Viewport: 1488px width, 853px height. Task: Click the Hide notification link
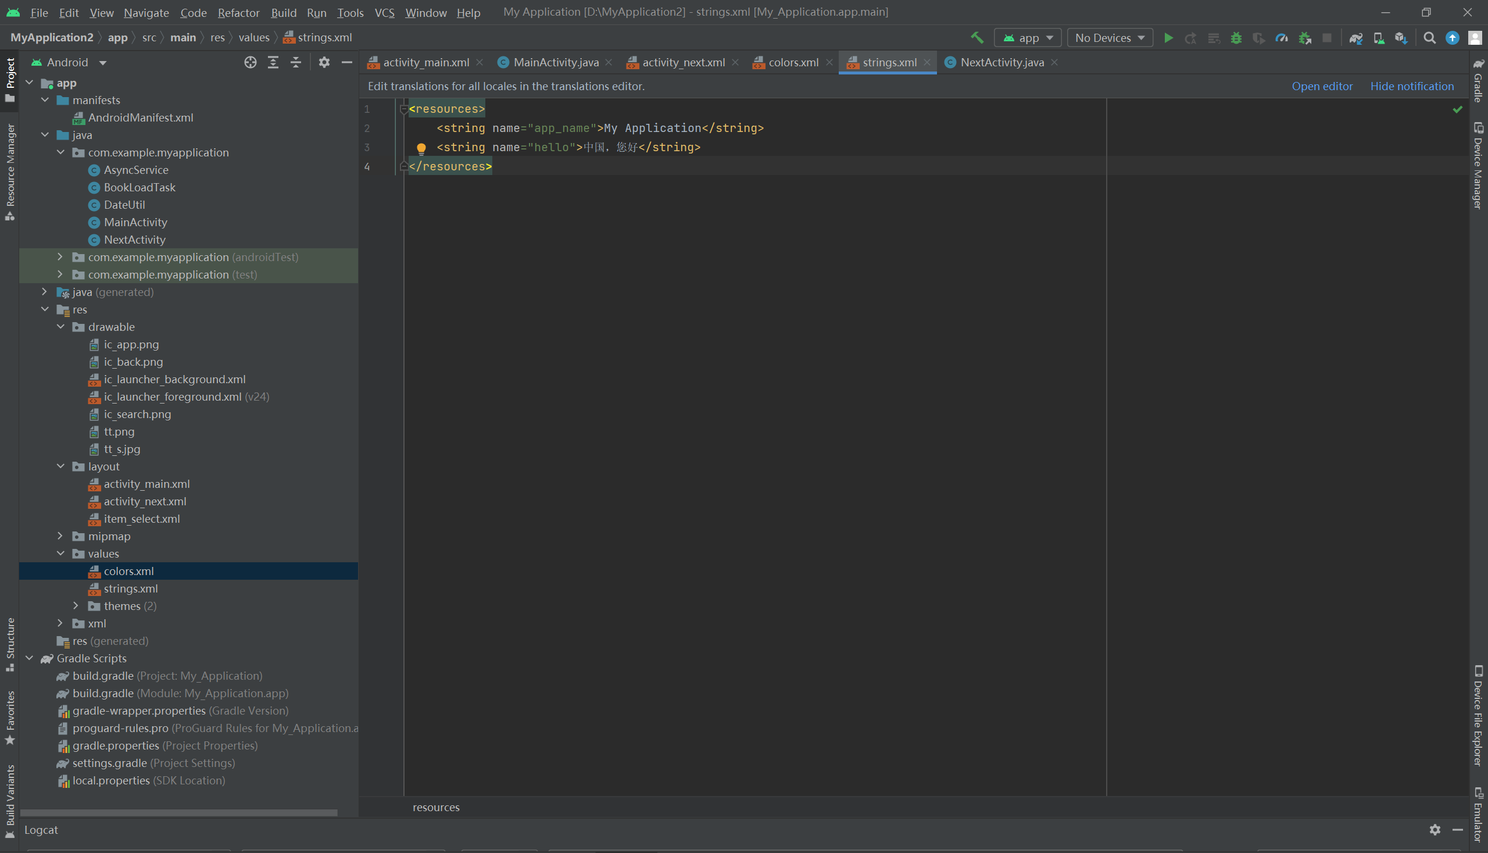pyautogui.click(x=1411, y=86)
